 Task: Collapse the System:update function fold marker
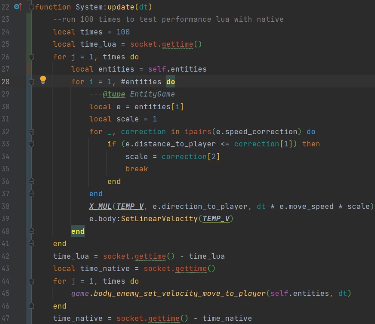pyautogui.click(x=31, y=7)
